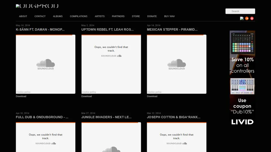
Task: Click the date 'Mar 12, 2014'
Action: point(154,113)
